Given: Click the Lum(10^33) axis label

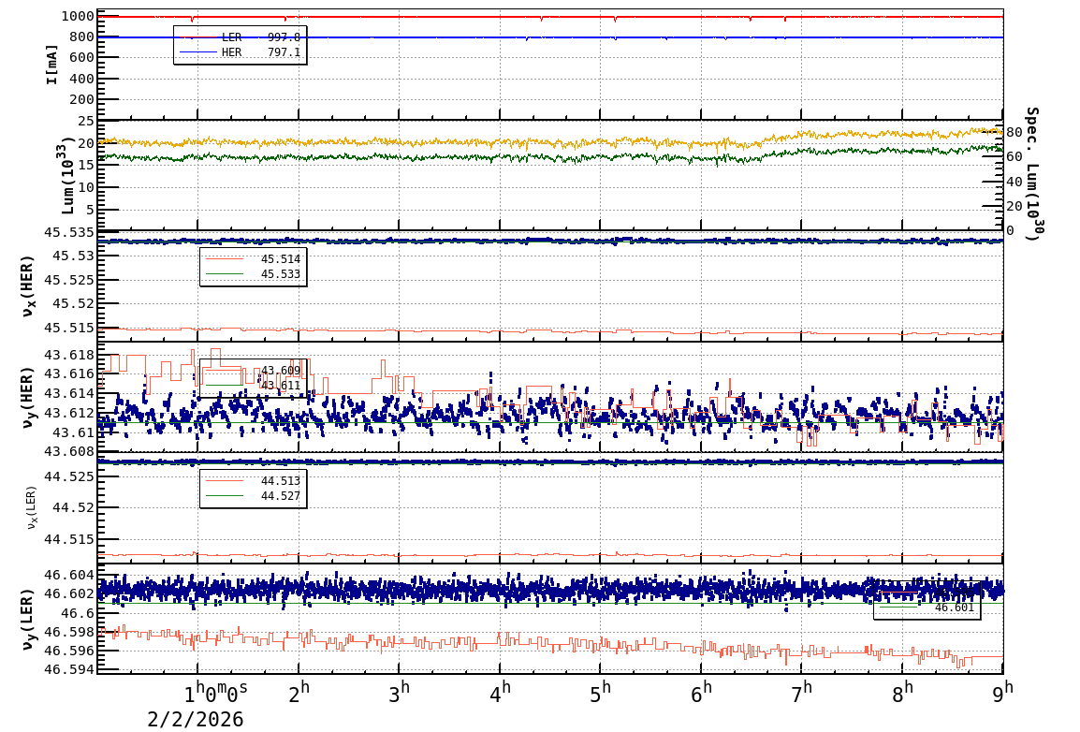Looking at the screenshot, I should (66, 176).
